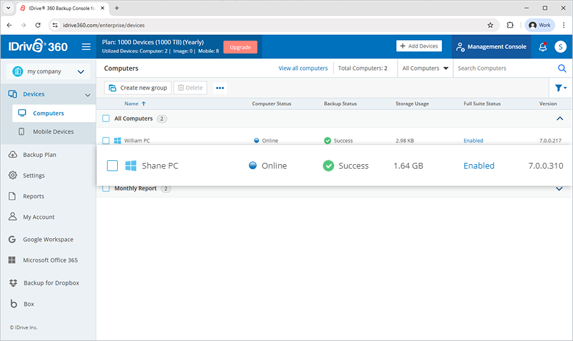Select Computers in the sidebar

tap(54, 113)
